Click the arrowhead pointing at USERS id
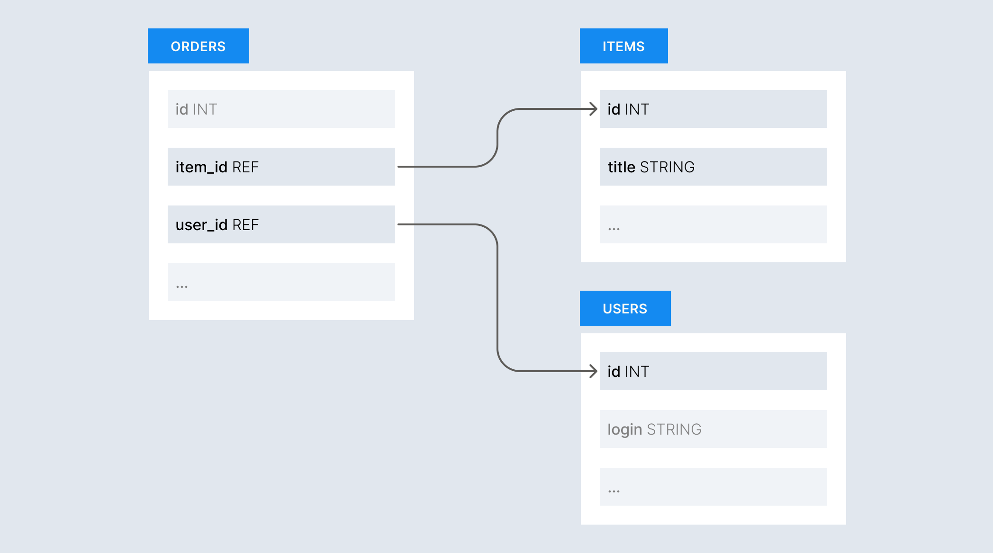Viewport: 993px width, 553px height. [594, 371]
